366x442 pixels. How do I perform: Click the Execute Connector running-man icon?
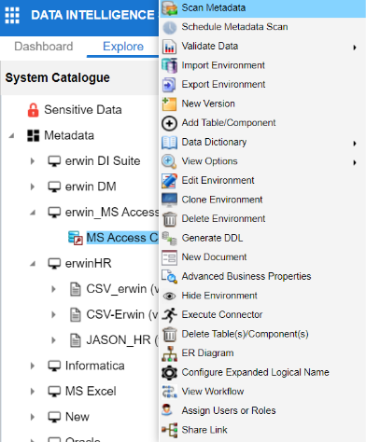point(169,315)
